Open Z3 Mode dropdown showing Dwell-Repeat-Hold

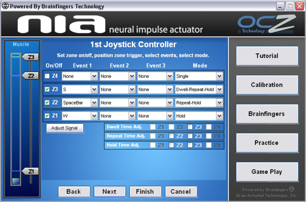(x=199, y=89)
